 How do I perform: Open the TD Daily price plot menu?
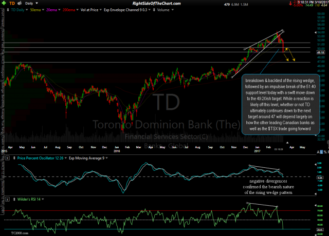(20, 10)
